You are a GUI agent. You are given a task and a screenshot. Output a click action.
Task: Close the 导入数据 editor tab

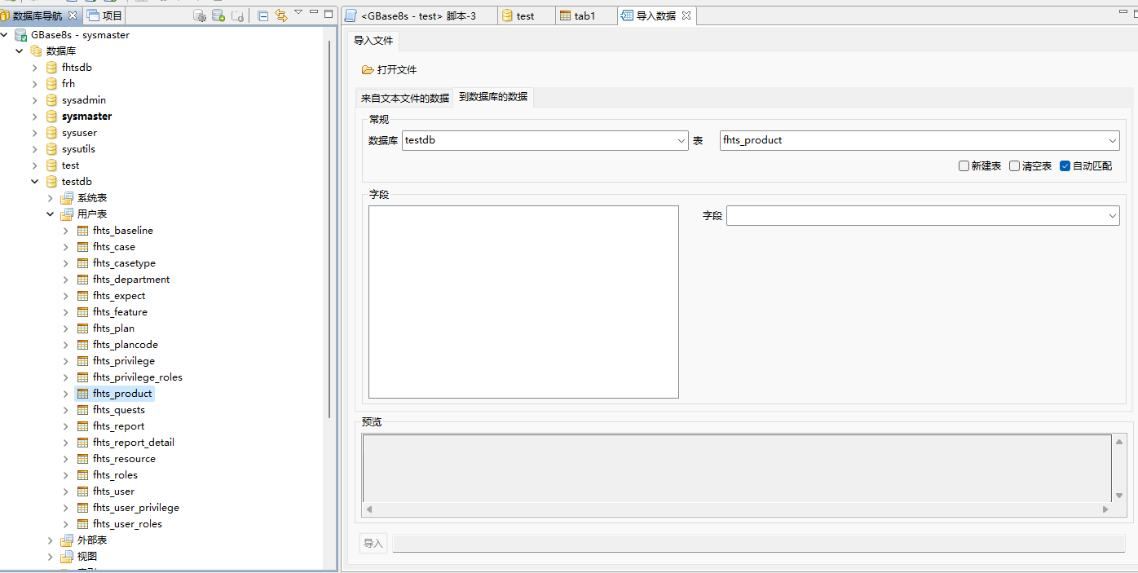(686, 15)
